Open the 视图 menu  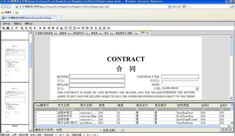coord(18,23)
